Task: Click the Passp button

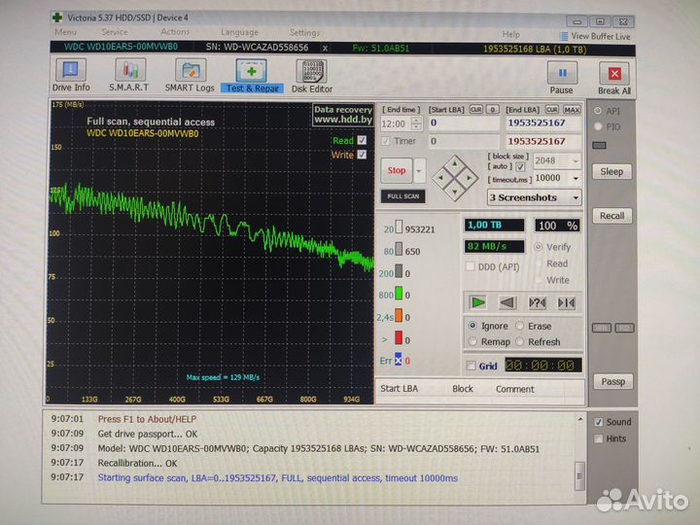Action: (x=612, y=382)
